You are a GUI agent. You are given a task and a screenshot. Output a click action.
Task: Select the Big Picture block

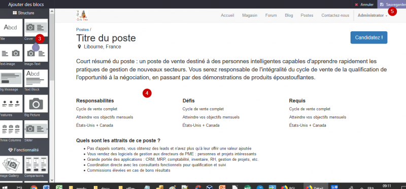pyautogui.click(x=36, y=104)
